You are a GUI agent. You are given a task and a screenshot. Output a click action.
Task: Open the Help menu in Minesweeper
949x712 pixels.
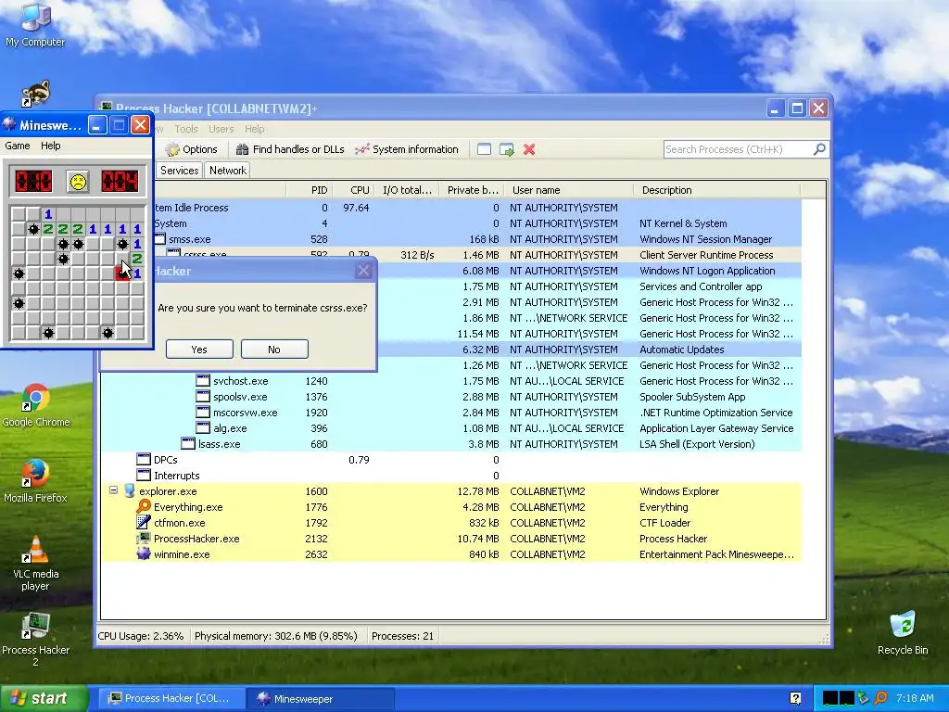(x=51, y=146)
